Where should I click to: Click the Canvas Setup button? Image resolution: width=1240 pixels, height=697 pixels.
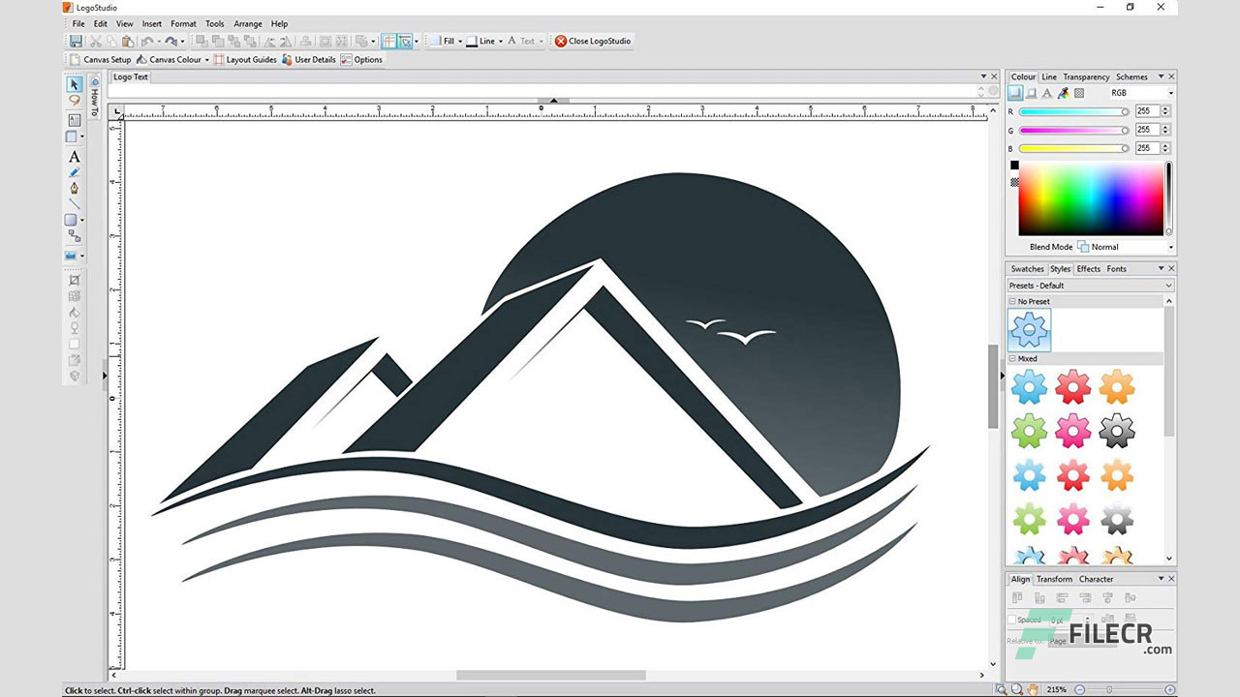click(x=100, y=60)
